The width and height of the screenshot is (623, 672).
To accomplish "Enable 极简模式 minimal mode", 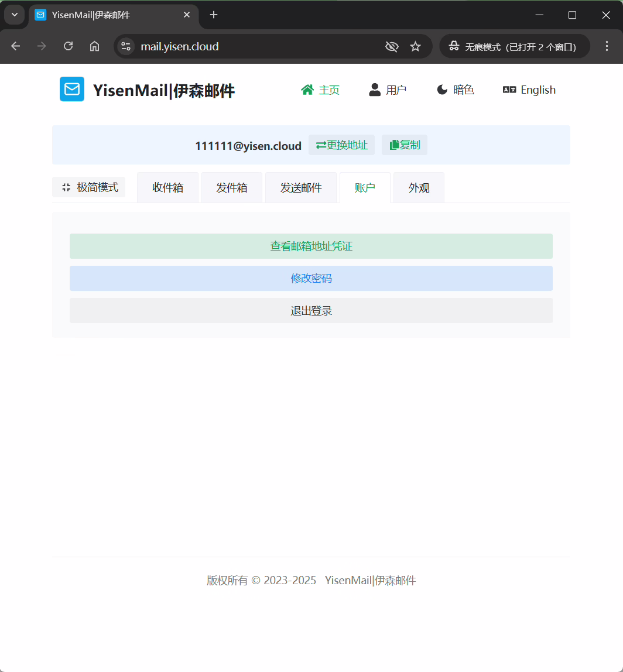I will pos(89,187).
